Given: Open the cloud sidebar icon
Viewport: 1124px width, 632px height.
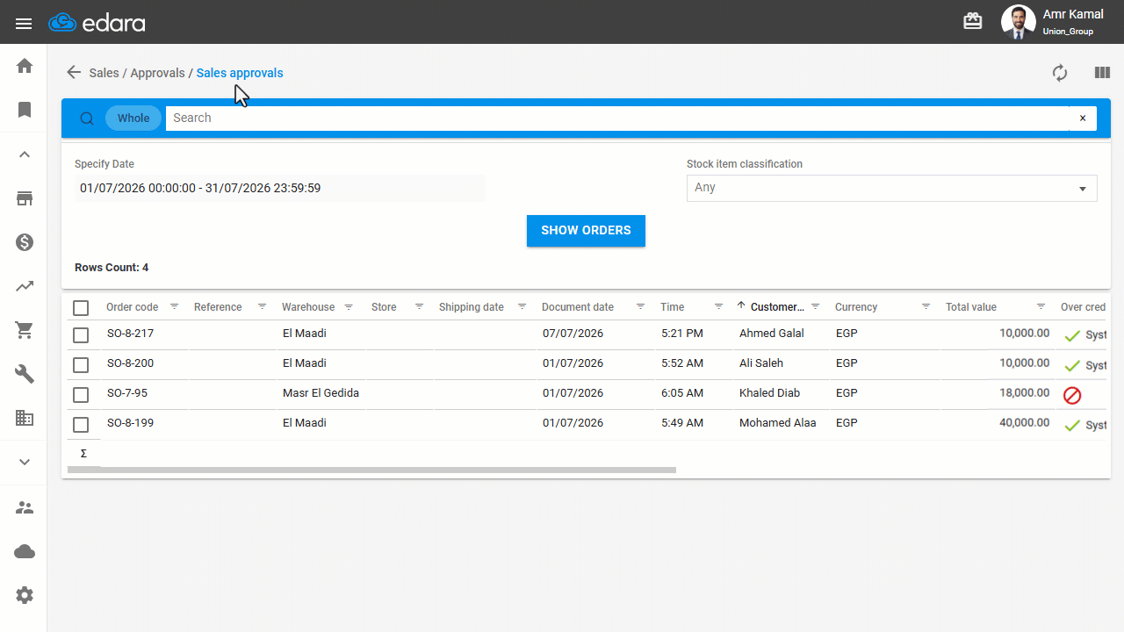Looking at the screenshot, I should [25, 551].
